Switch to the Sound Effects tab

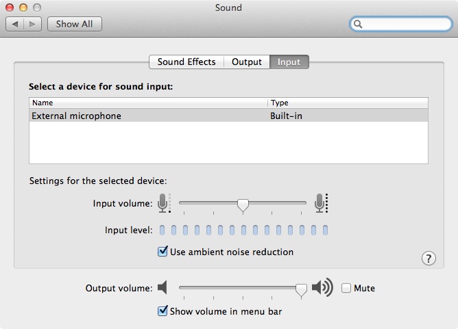click(x=186, y=62)
